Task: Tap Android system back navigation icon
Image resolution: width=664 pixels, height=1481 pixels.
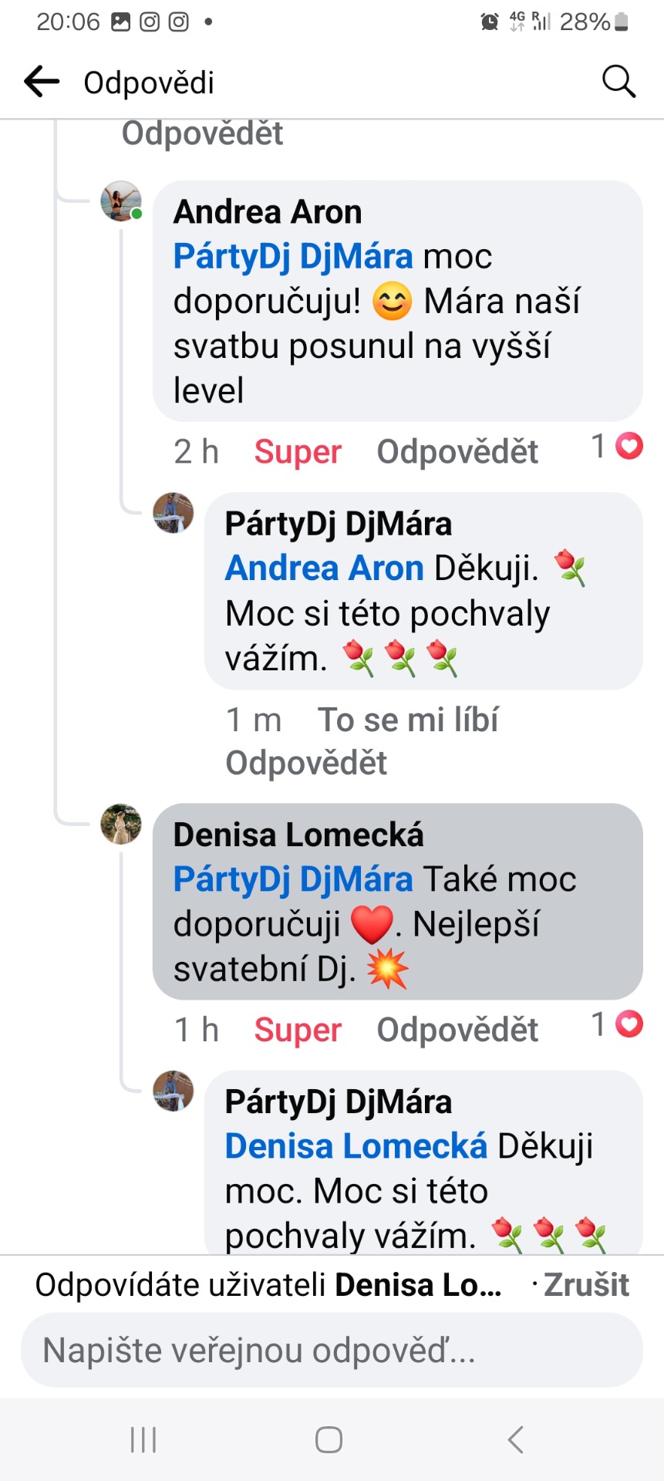Action: click(516, 1439)
